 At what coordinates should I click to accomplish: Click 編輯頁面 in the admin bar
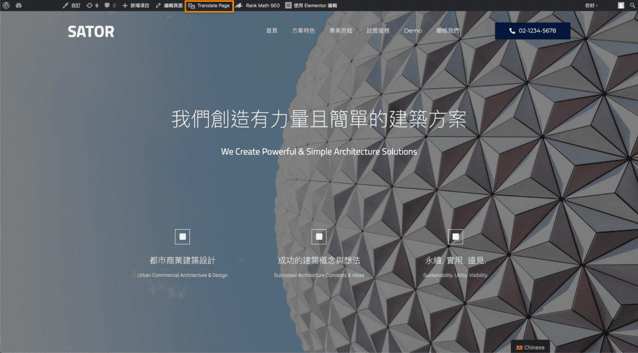point(169,5)
